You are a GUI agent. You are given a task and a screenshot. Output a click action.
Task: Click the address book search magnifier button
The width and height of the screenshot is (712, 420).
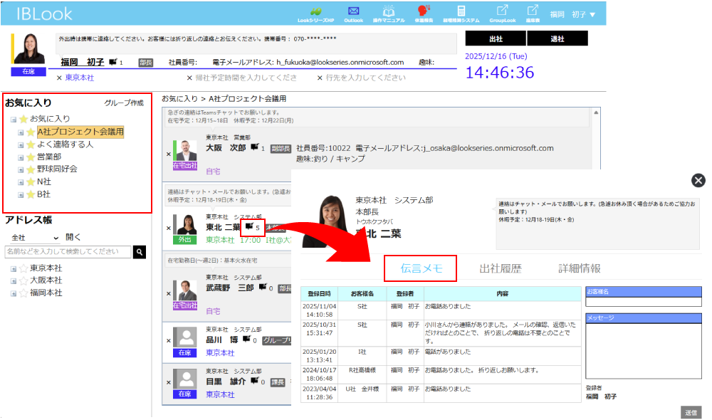coord(140,252)
